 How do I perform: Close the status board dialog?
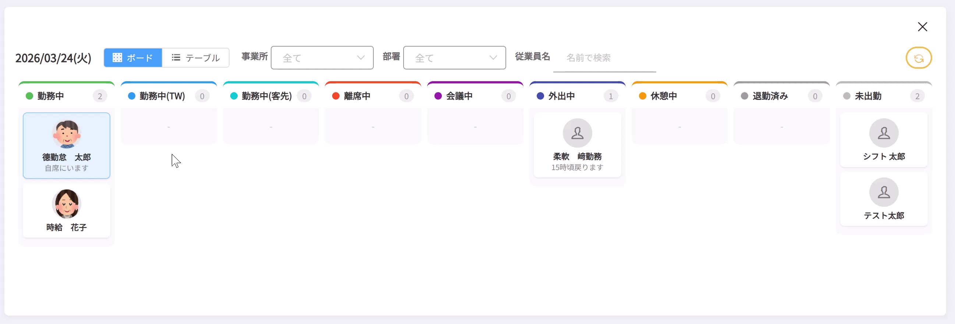point(922,27)
